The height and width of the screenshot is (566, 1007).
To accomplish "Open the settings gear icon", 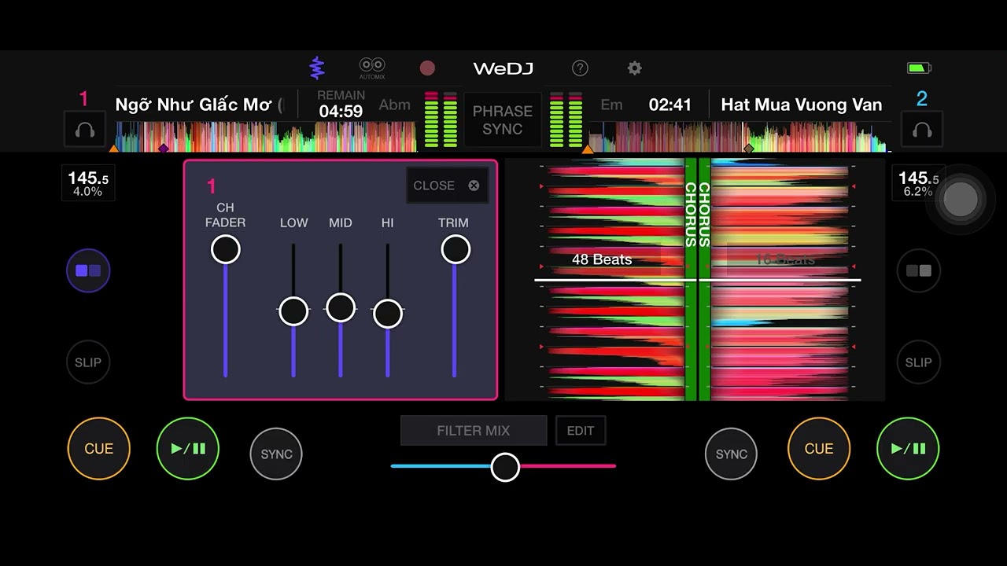I will [635, 68].
